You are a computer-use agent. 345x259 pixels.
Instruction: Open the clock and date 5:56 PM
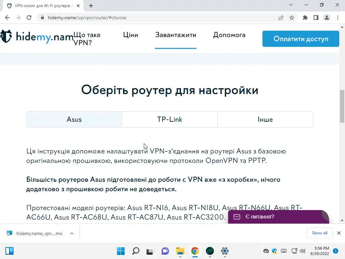click(319, 251)
